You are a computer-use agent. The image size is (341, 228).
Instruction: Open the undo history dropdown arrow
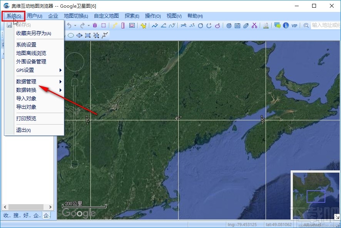point(75,26)
